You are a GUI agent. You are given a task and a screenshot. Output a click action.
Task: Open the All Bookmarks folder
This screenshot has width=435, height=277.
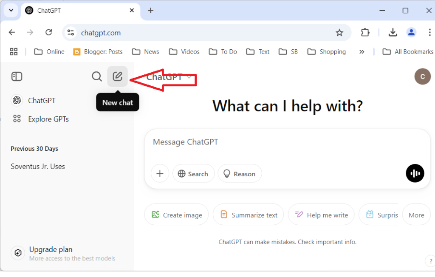point(408,52)
